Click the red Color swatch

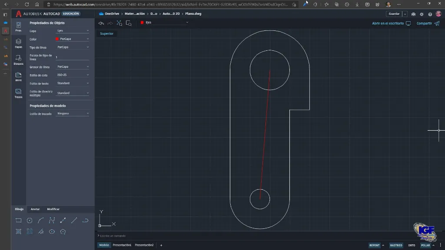(57, 39)
